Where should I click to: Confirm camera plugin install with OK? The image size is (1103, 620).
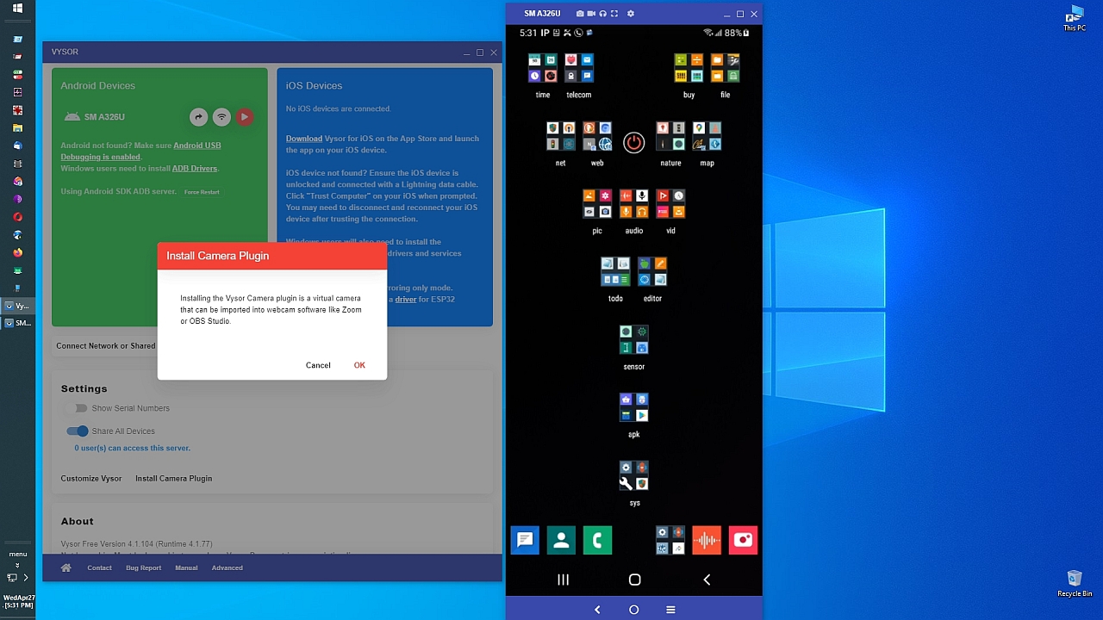point(359,365)
